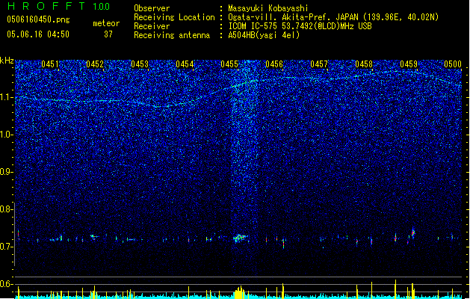Click the 1.0 kHz axis label
This screenshot has height=299, width=470.
pos(6,135)
